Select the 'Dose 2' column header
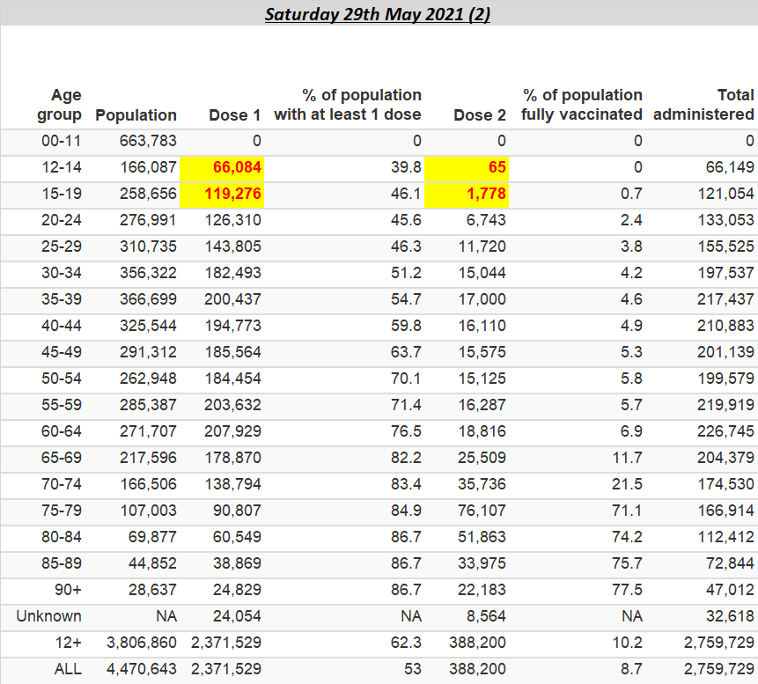Image resolution: width=758 pixels, height=684 pixels. tap(480, 115)
